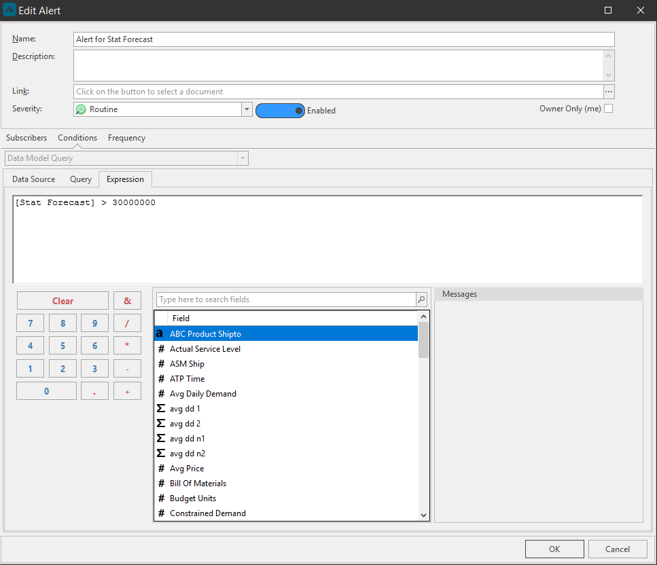Viewport: 657px width, 565px height.
Task: Click keypad number 6
Action: [94, 346]
